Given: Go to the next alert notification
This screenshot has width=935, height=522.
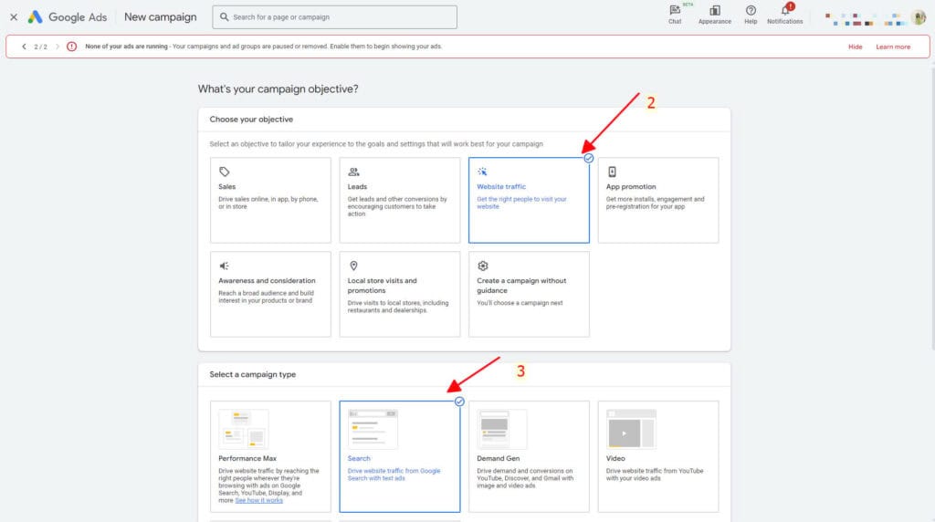Looking at the screenshot, I should point(58,47).
